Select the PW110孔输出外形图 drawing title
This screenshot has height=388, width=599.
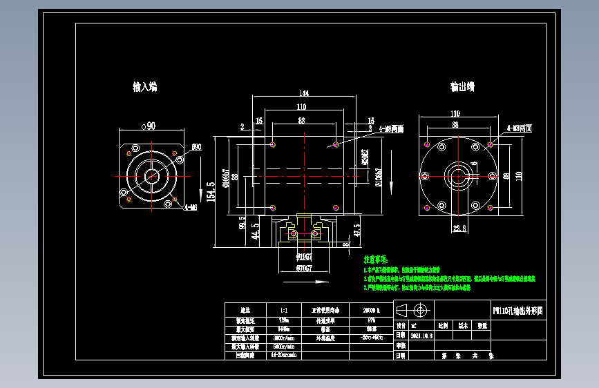518,311
